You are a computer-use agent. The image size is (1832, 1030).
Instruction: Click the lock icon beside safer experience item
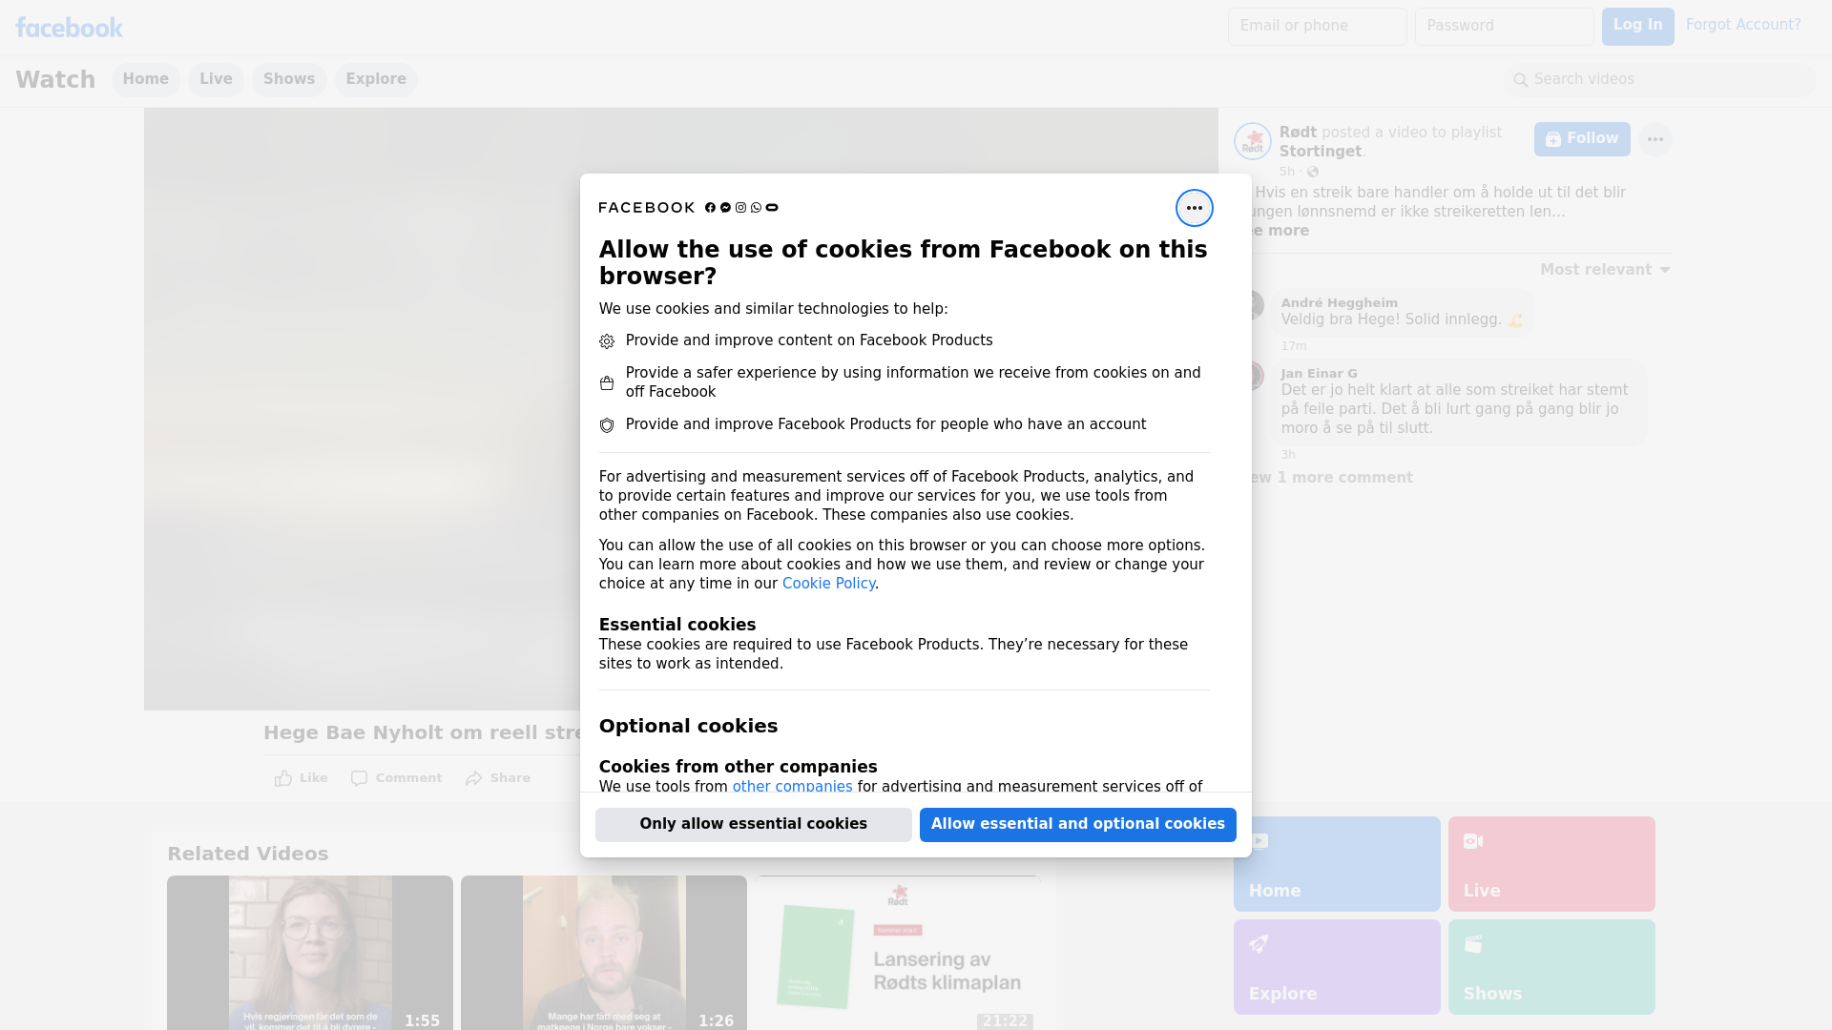607,383
